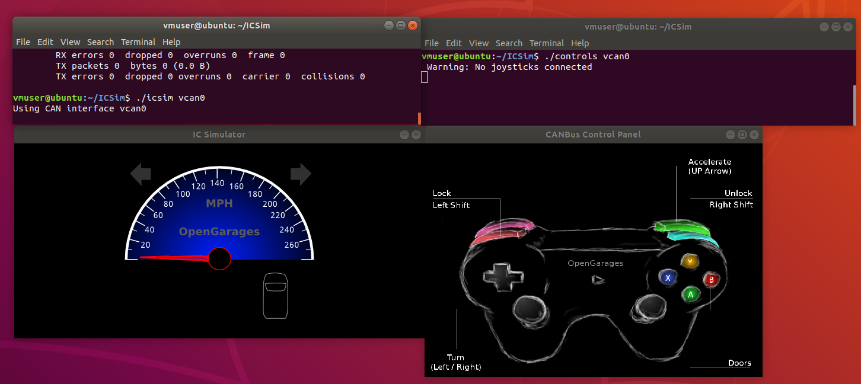Click the 'OpenGarages' text on the controller
This screenshot has width=861, height=384.
pyautogui.click(x=595, y=263)
